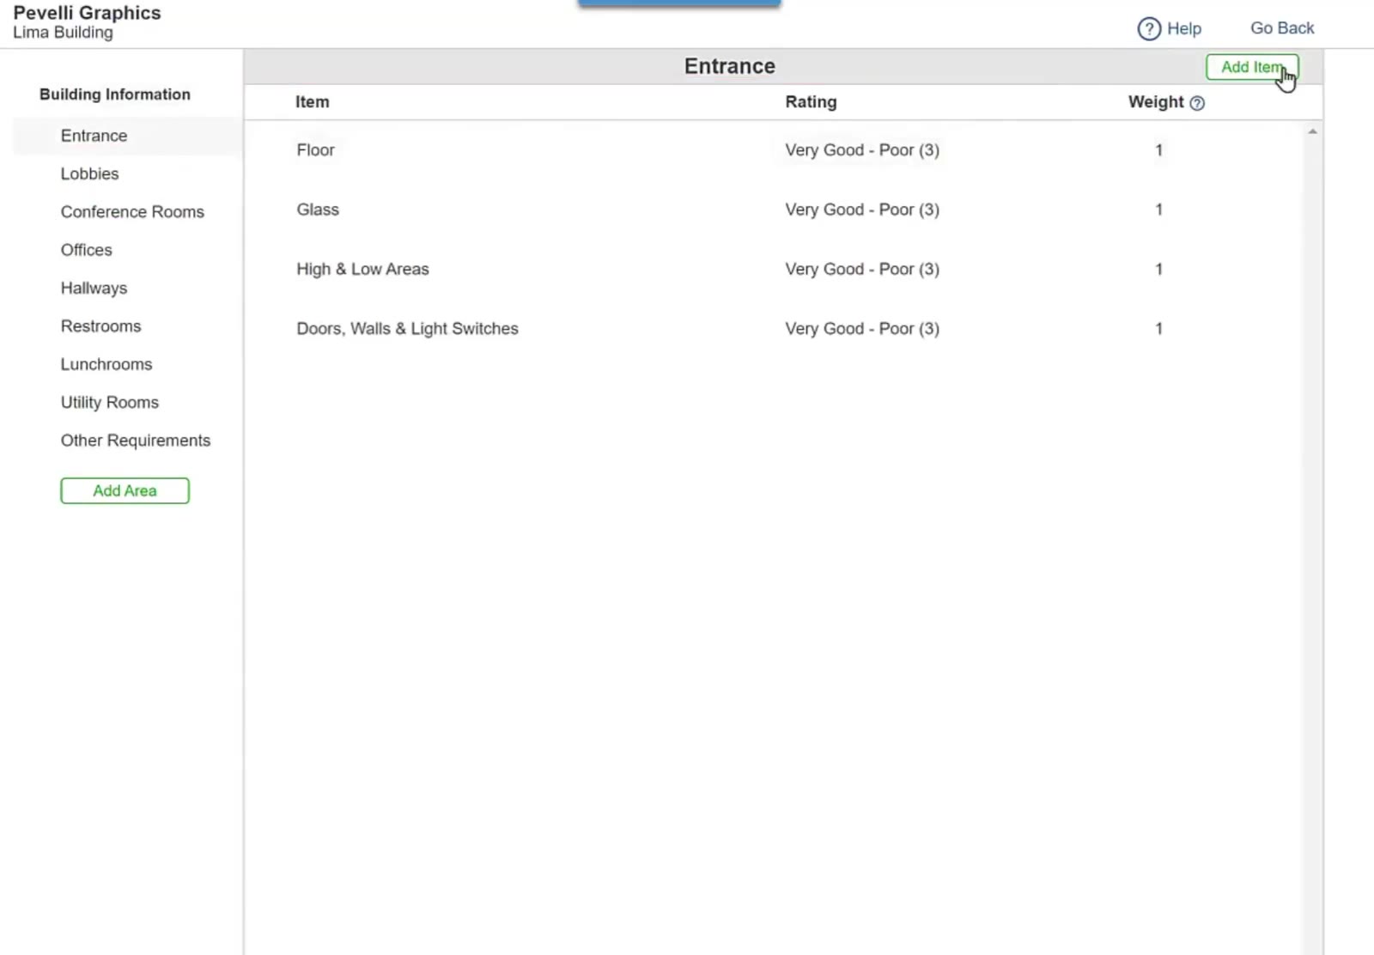The height and width of the screenshot is (955, 1374).
Task: Click Doors, Walls & Light Switches rating
Action: click(x=862, y=329)
